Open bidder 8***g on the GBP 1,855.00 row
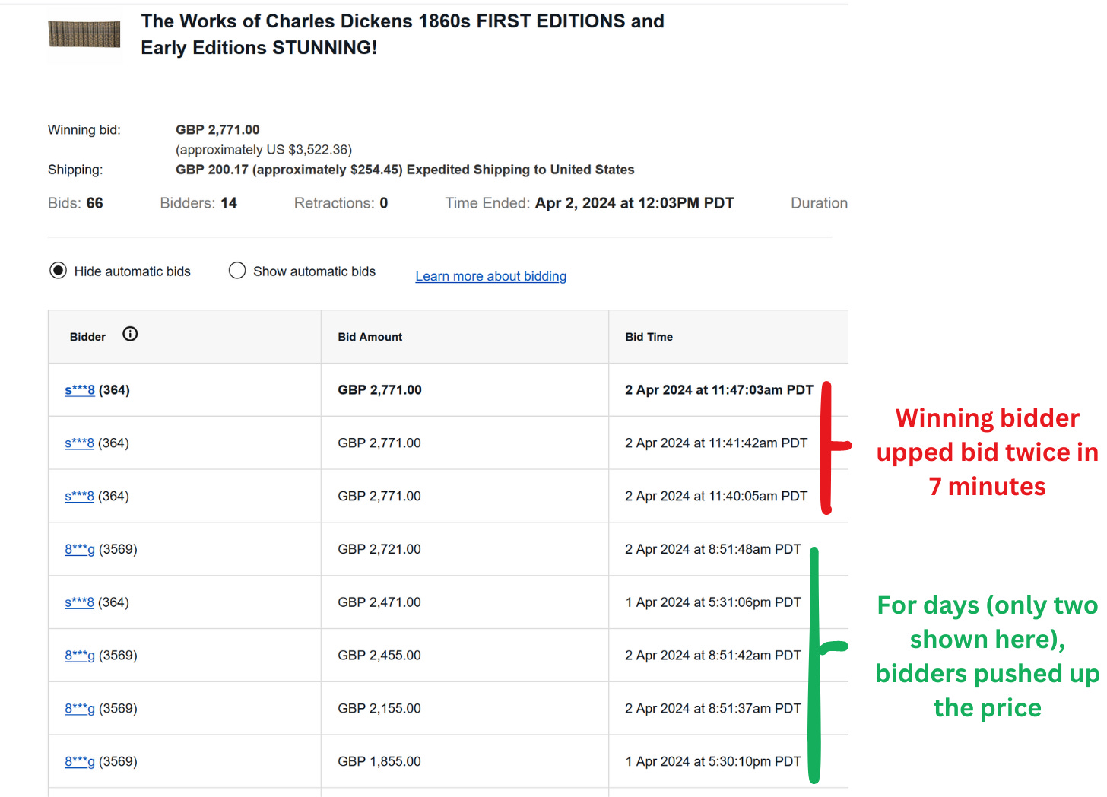The width and height of the screenshot is (1107, 797). [x=80, y=762]
